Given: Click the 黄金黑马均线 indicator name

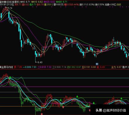Looking at the screenshot, I should [x=6, y=67].
